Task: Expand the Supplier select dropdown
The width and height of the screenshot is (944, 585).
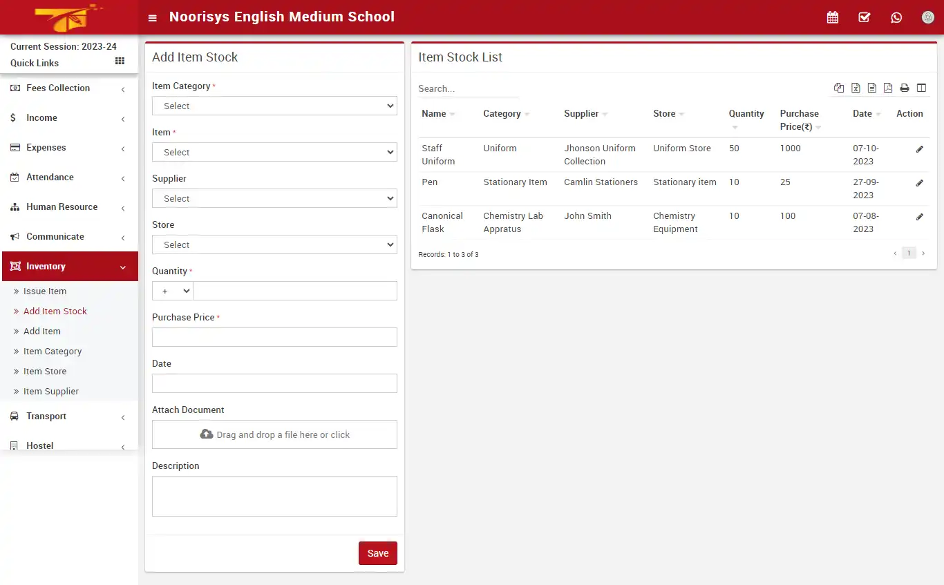Action: point(274,198)
